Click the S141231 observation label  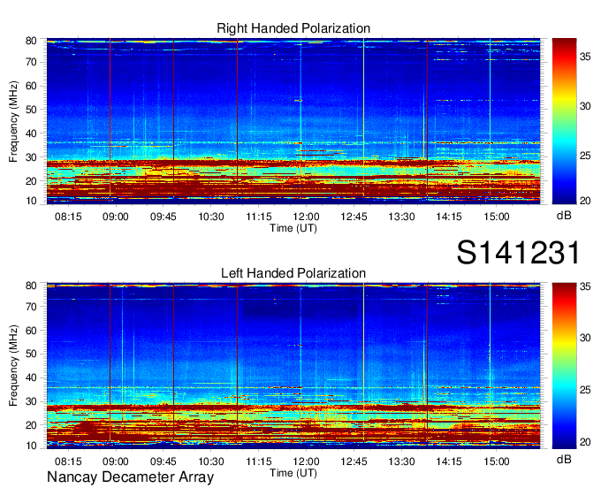click(x=518, y=253)
